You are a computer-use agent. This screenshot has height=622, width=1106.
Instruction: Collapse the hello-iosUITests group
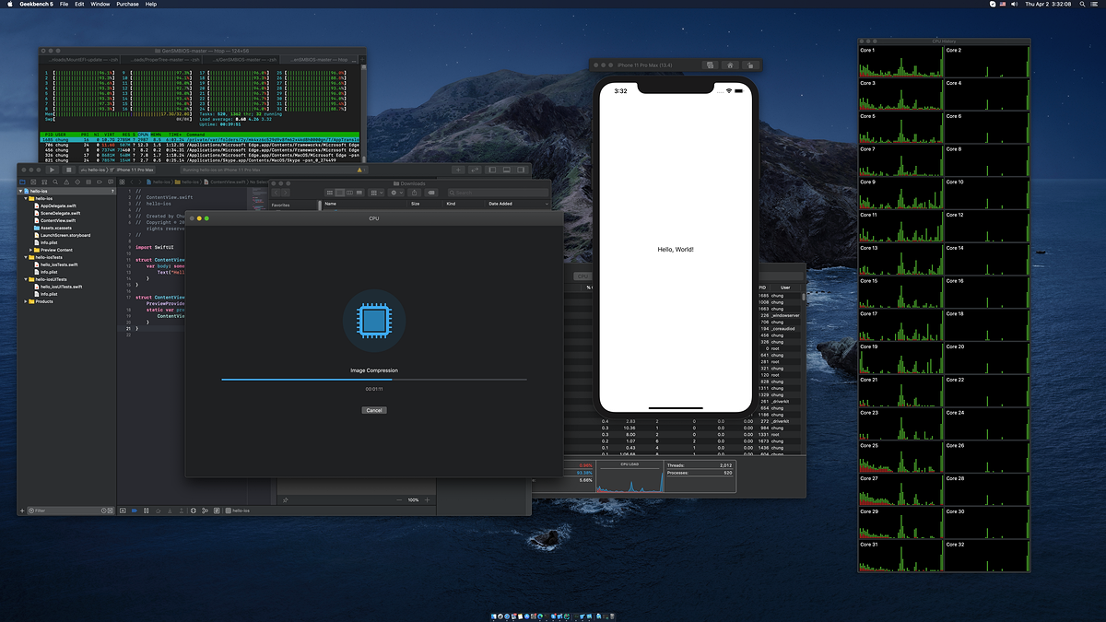click(x=27, y=279)
